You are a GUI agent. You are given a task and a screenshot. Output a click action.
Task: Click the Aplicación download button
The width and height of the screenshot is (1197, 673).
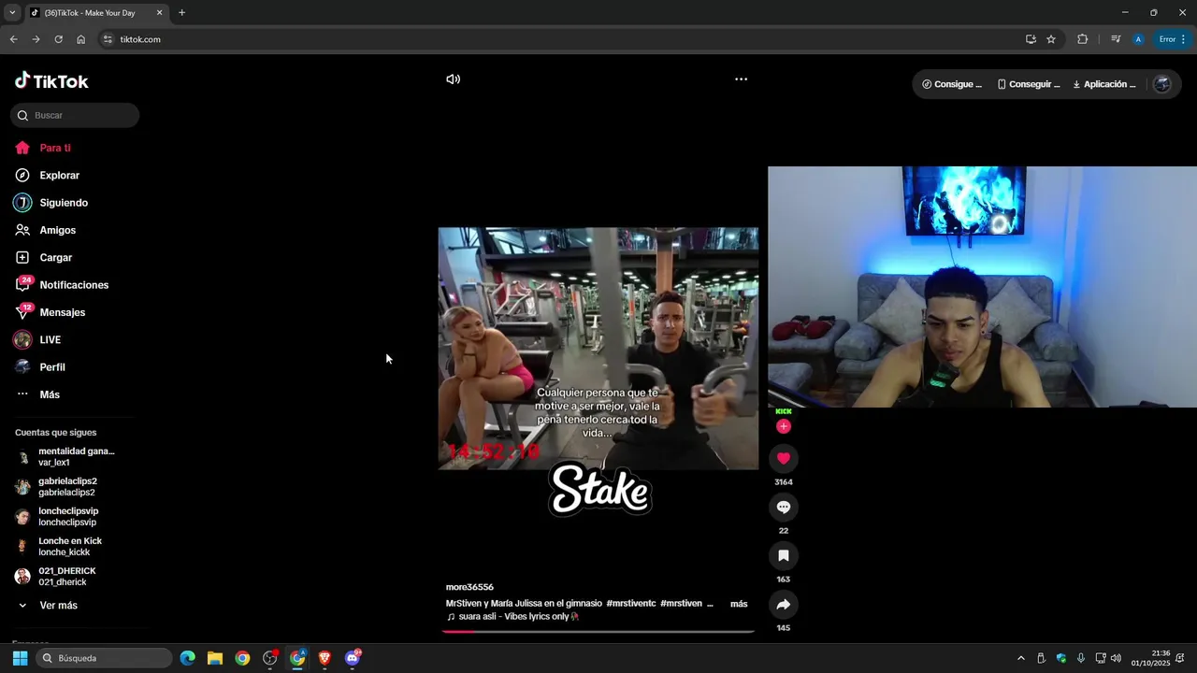pyautogui.click(x=1104, y=84)
